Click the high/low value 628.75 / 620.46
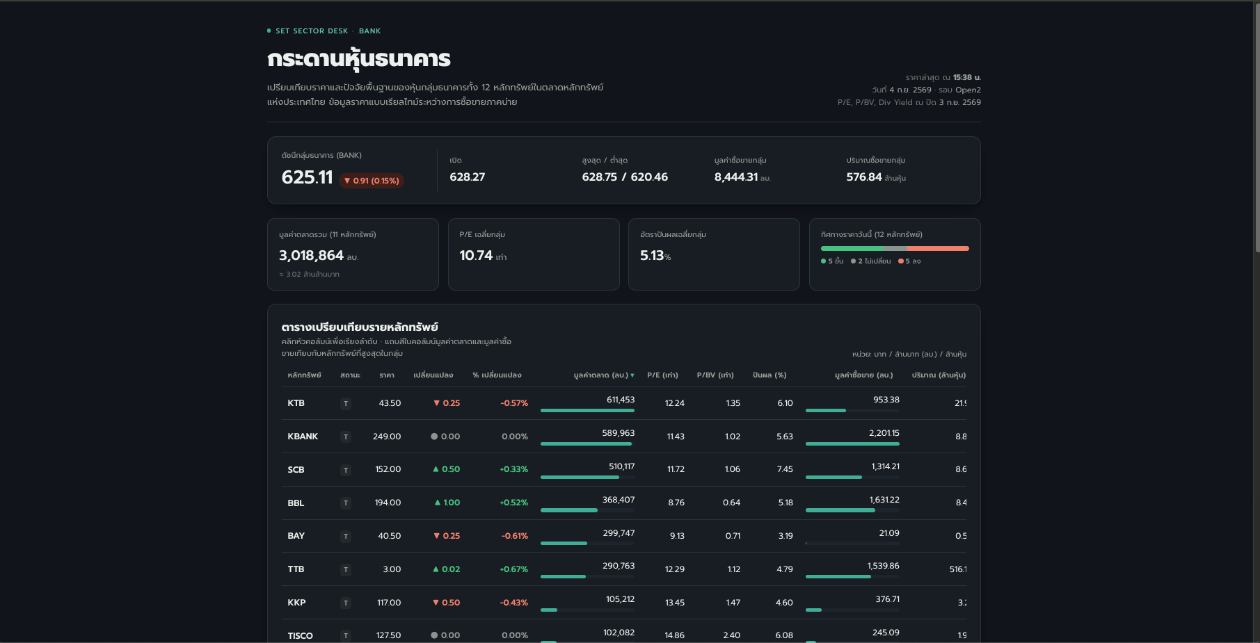This screenshot has width=1260, height=643. click(x=625, y=177)
